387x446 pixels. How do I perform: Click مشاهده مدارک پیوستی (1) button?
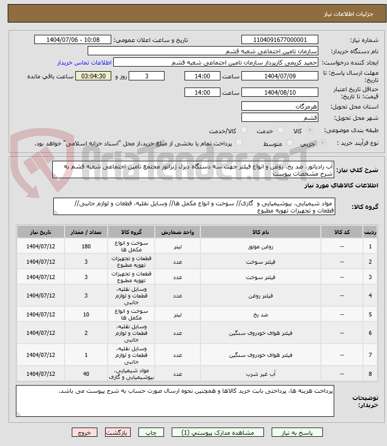pos(217,433)
